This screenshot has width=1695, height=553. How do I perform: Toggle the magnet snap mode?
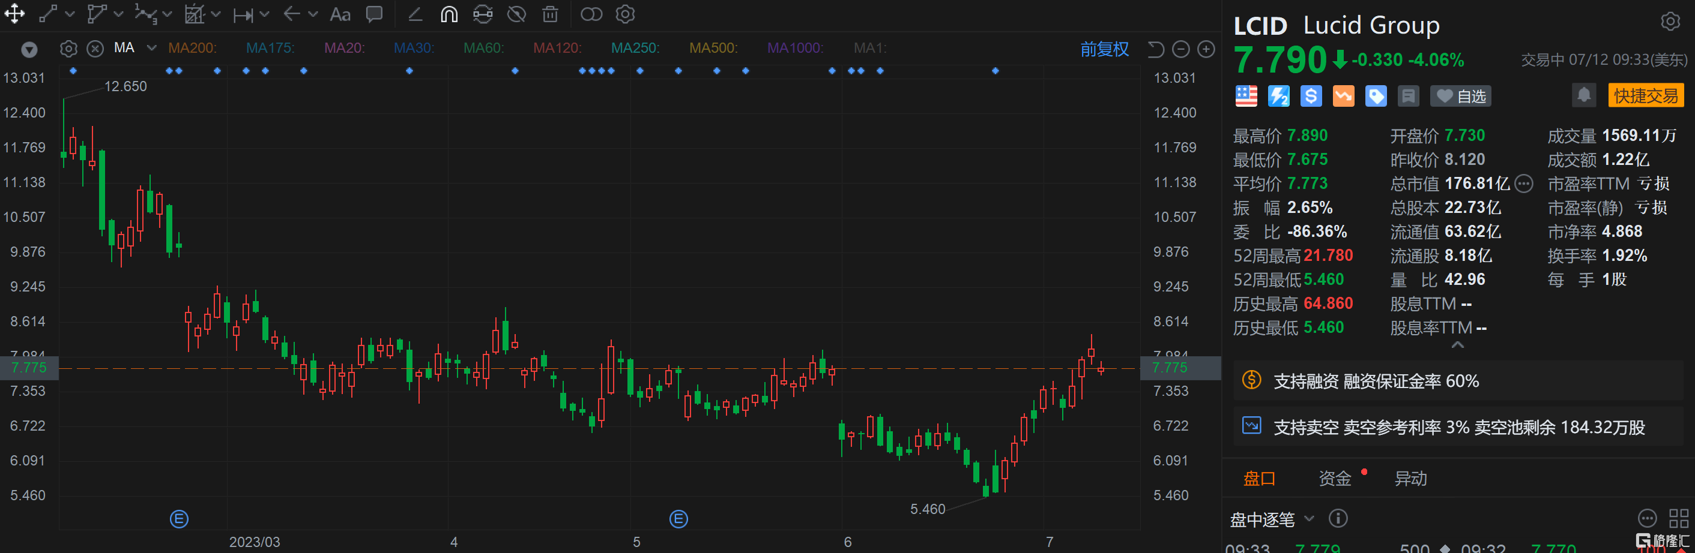coord(449,14)
